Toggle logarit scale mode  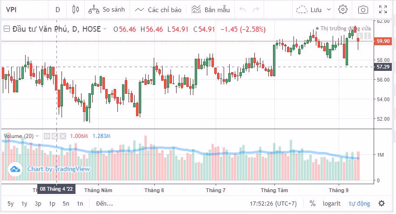[331, 203]
